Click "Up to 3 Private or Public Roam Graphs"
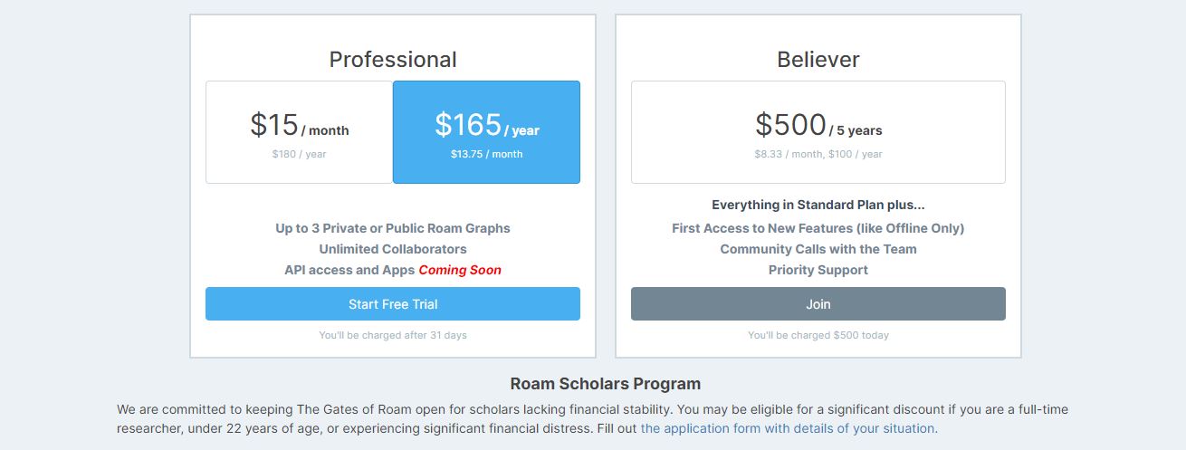Viewport: 1186px width, 450px height. (x=392, y=228)
